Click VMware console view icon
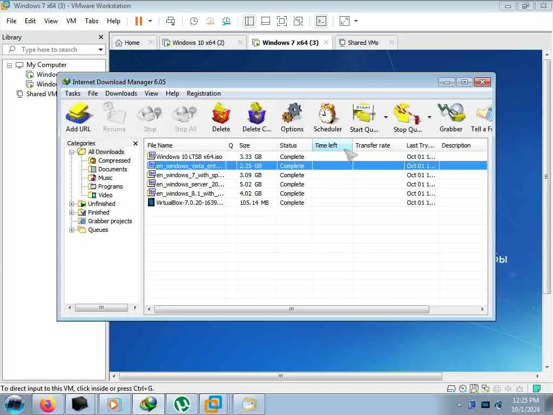The height and width of the screenshot is (415, 553). click(x=321, y=21)
